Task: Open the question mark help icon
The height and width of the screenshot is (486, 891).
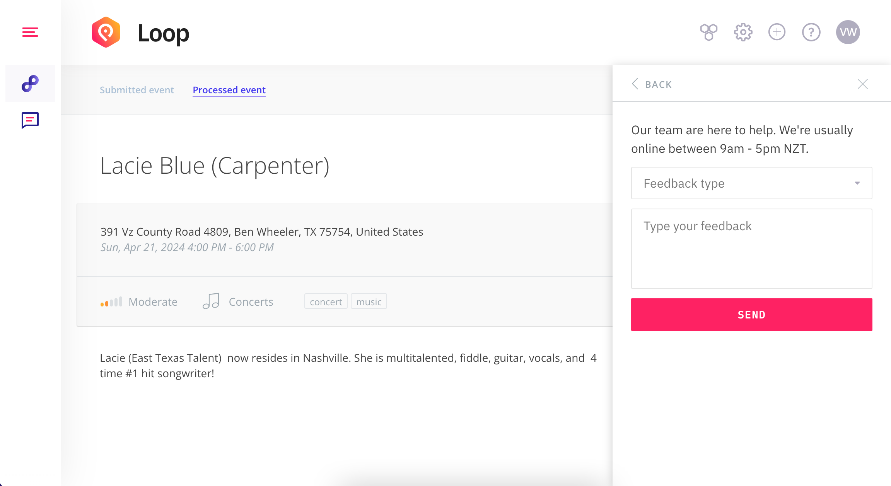Action: pyautogui.click(x=811, y=32)
